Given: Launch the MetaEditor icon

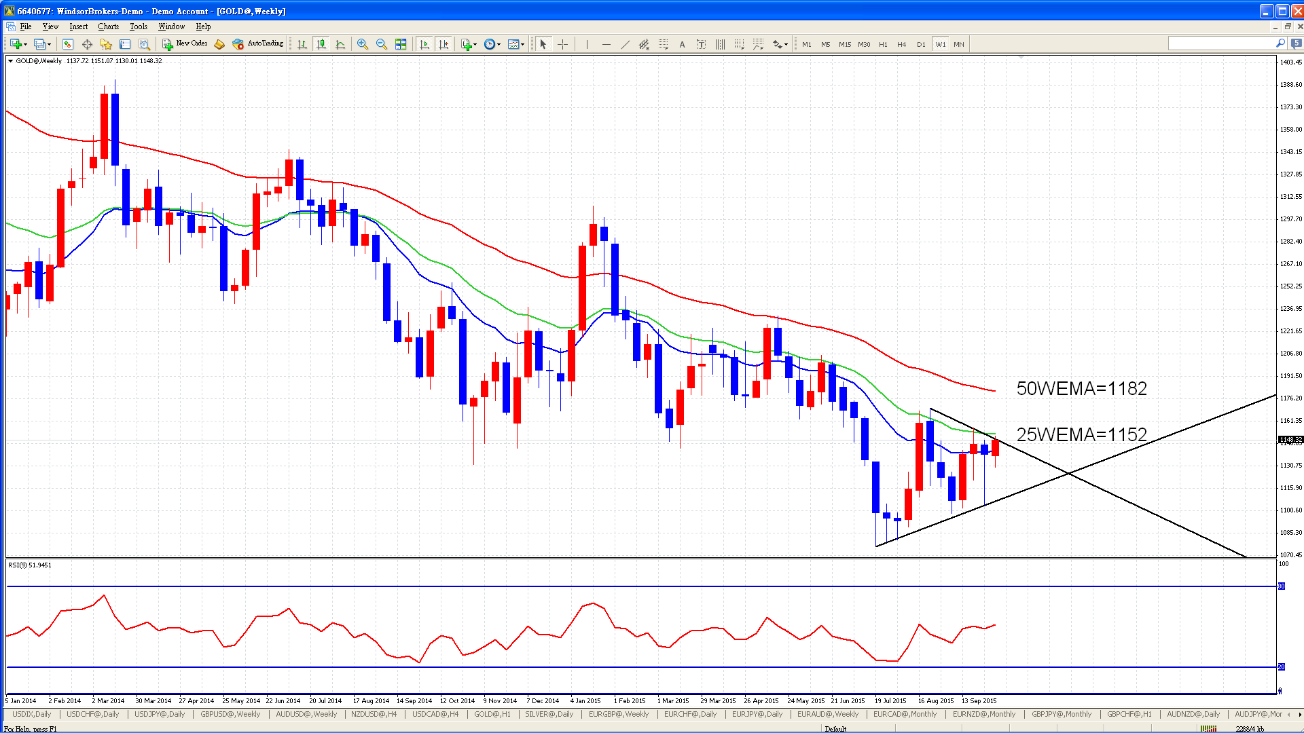Looking at the screenshot, I should [219, 44].
